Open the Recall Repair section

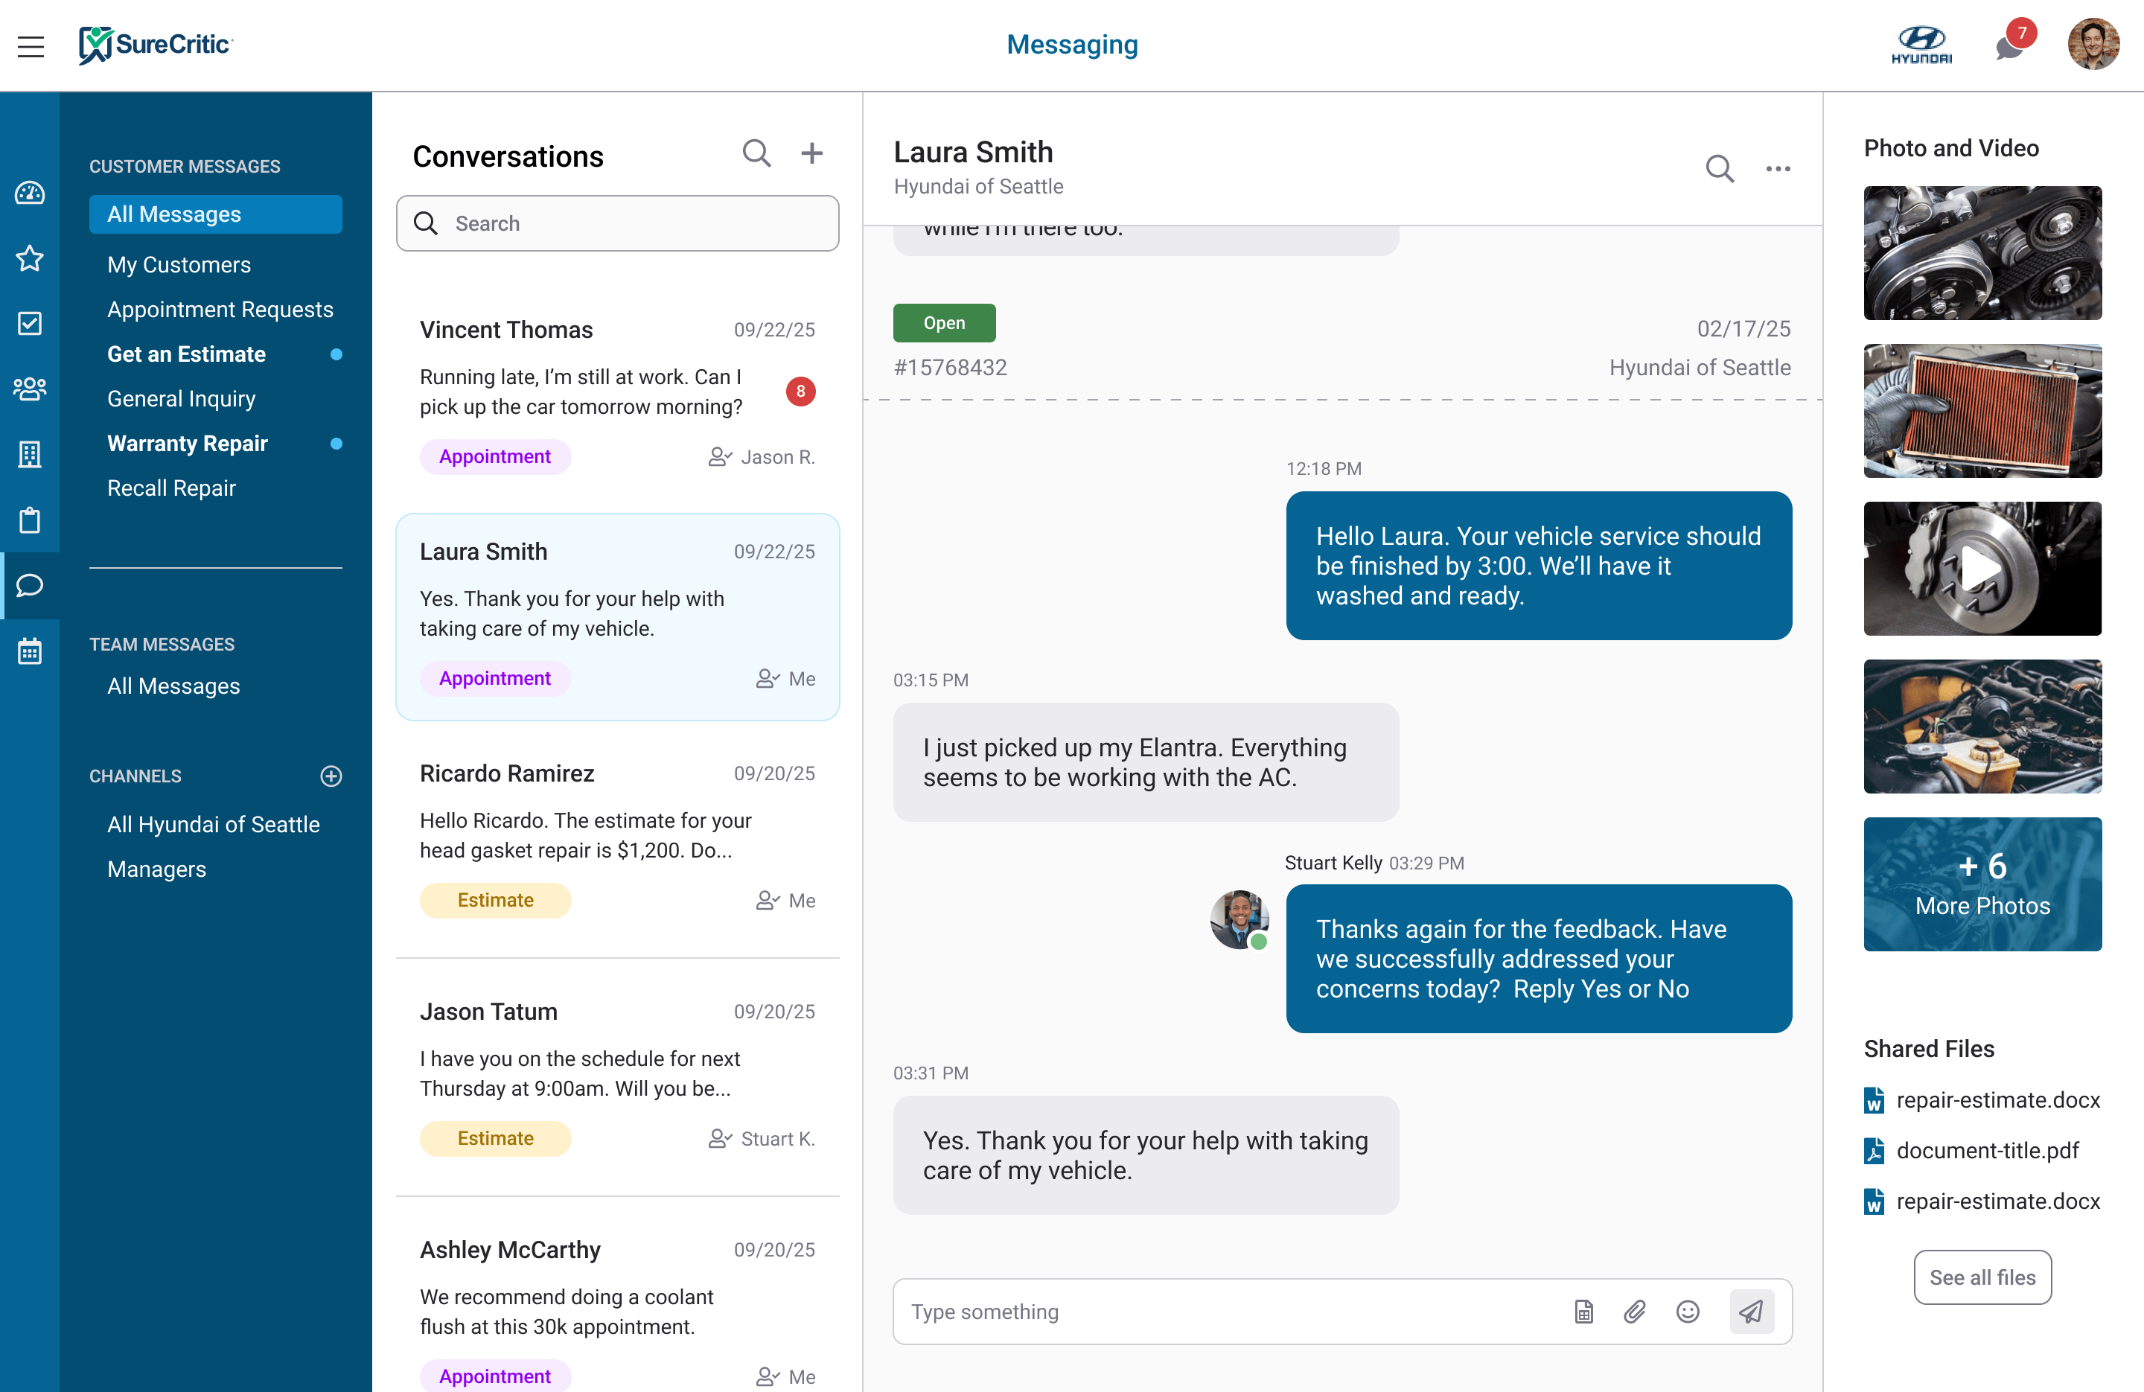(x=172, y=488)
